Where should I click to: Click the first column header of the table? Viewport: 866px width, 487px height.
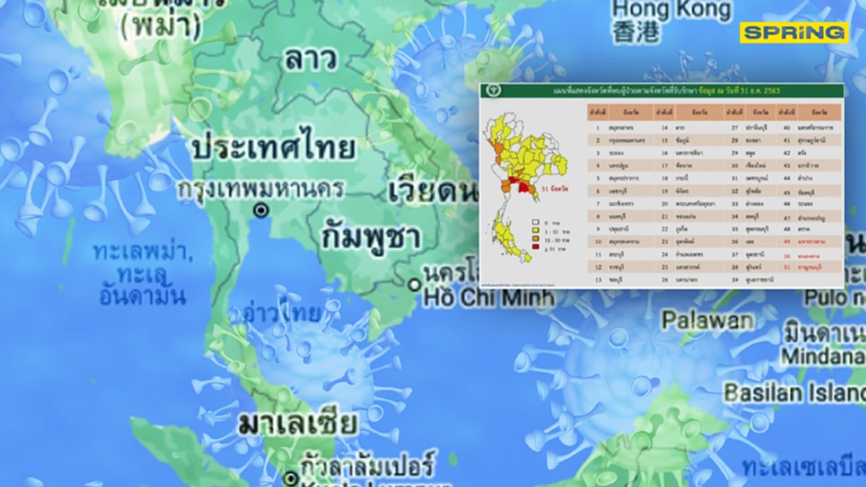pos(597,112)
